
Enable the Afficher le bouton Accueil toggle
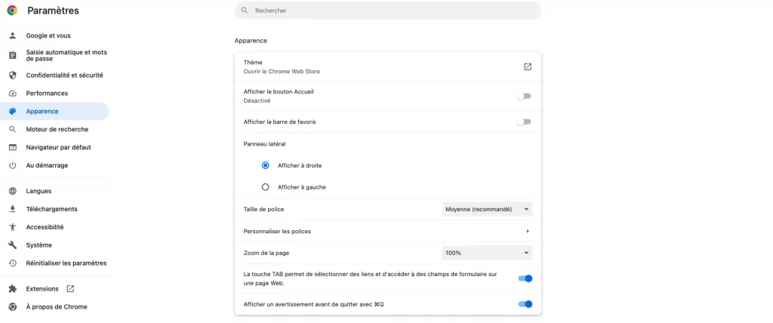click(x=524, y=96)
